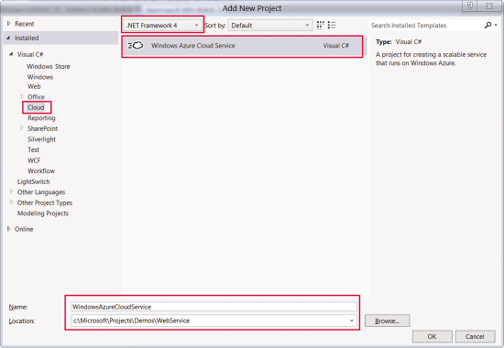Screen dimensions: 504x348
Task: Click the Help question mark button
Action: click(x=469, y=6)
